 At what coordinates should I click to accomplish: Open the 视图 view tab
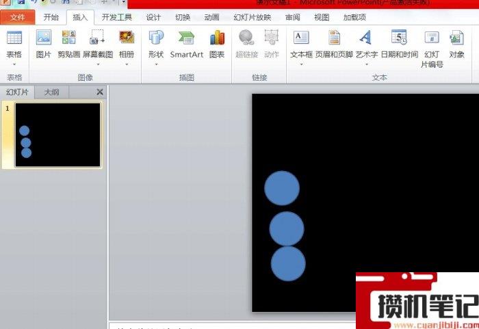click(322, 17)
